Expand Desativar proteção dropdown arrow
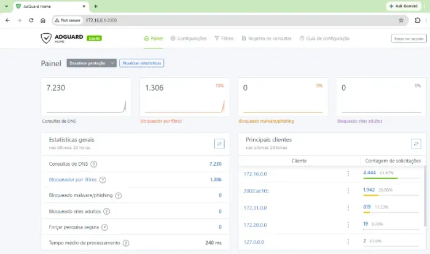This screenshot has width=430, height=254. [x=112, y=63]
